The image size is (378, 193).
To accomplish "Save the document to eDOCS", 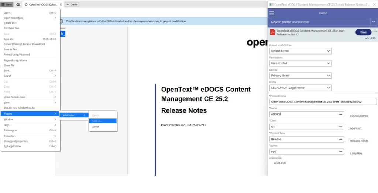I will click(363, 32).
